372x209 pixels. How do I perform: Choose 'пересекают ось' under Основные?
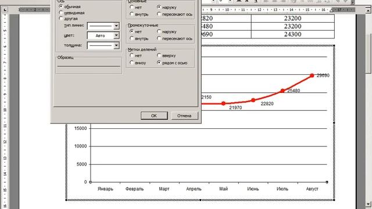pos(159,14)
